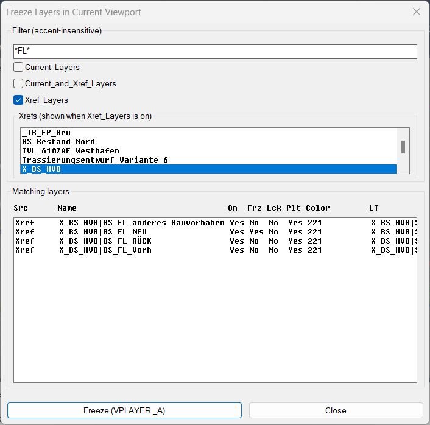Uncheck the Xref_Layers checkbox
The image size is (430, 425).
pos(19,100)
